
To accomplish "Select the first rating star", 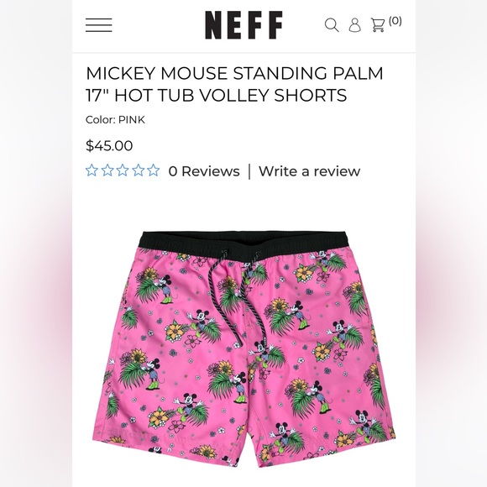I will point(92,170).
